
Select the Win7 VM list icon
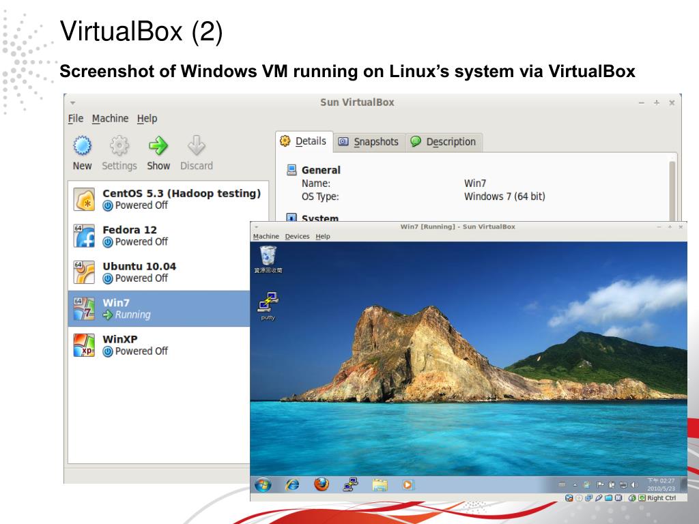click(84, 308)
